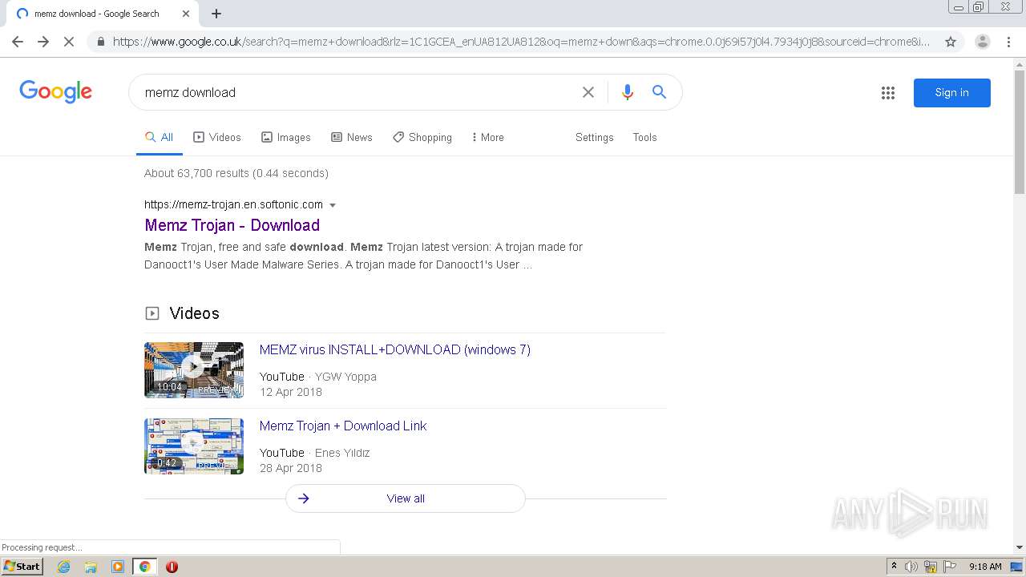Click the softonic result URL text
This screenshot has height=577, width=1026.
click(233, 204)
